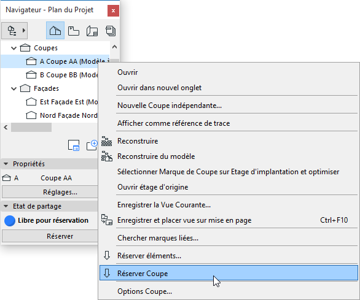Viewport: 360px width, 300px height.
Task: Click the elevation icon beside Est Façade Est
Action: [x=31, y=102]
